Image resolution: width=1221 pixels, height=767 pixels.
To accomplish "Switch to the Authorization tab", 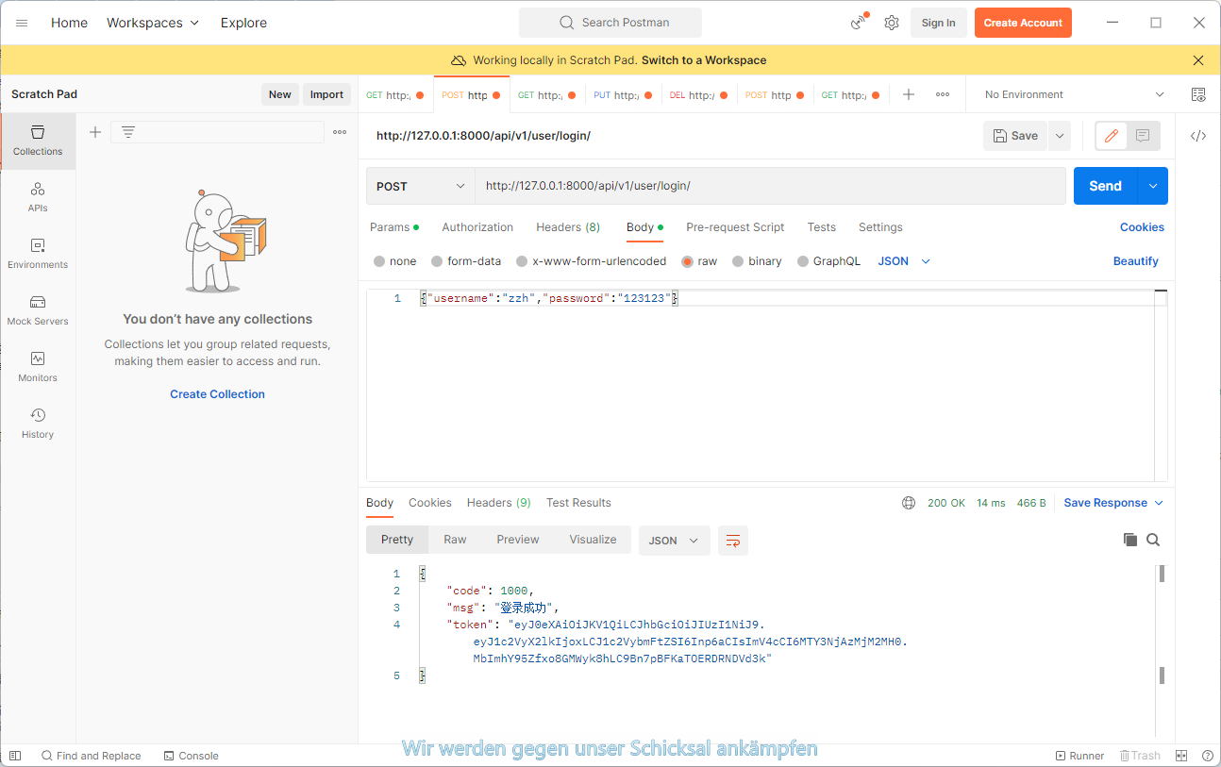I will tap(477, 227).
